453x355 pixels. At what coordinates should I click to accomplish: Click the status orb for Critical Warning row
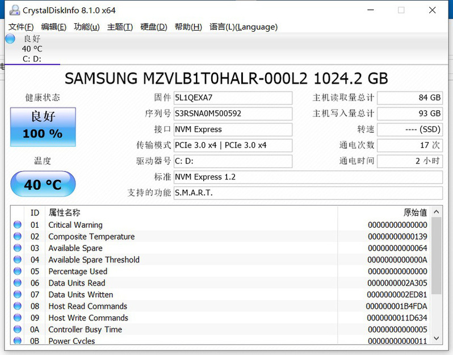pyautogui.click(x=18, y=224)
